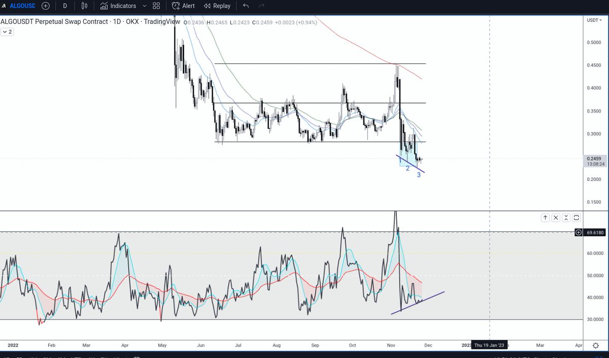Viewport: 609px width, 358px height.
Task: Delete the indicator pane with the X
Action: click(556, 218)
